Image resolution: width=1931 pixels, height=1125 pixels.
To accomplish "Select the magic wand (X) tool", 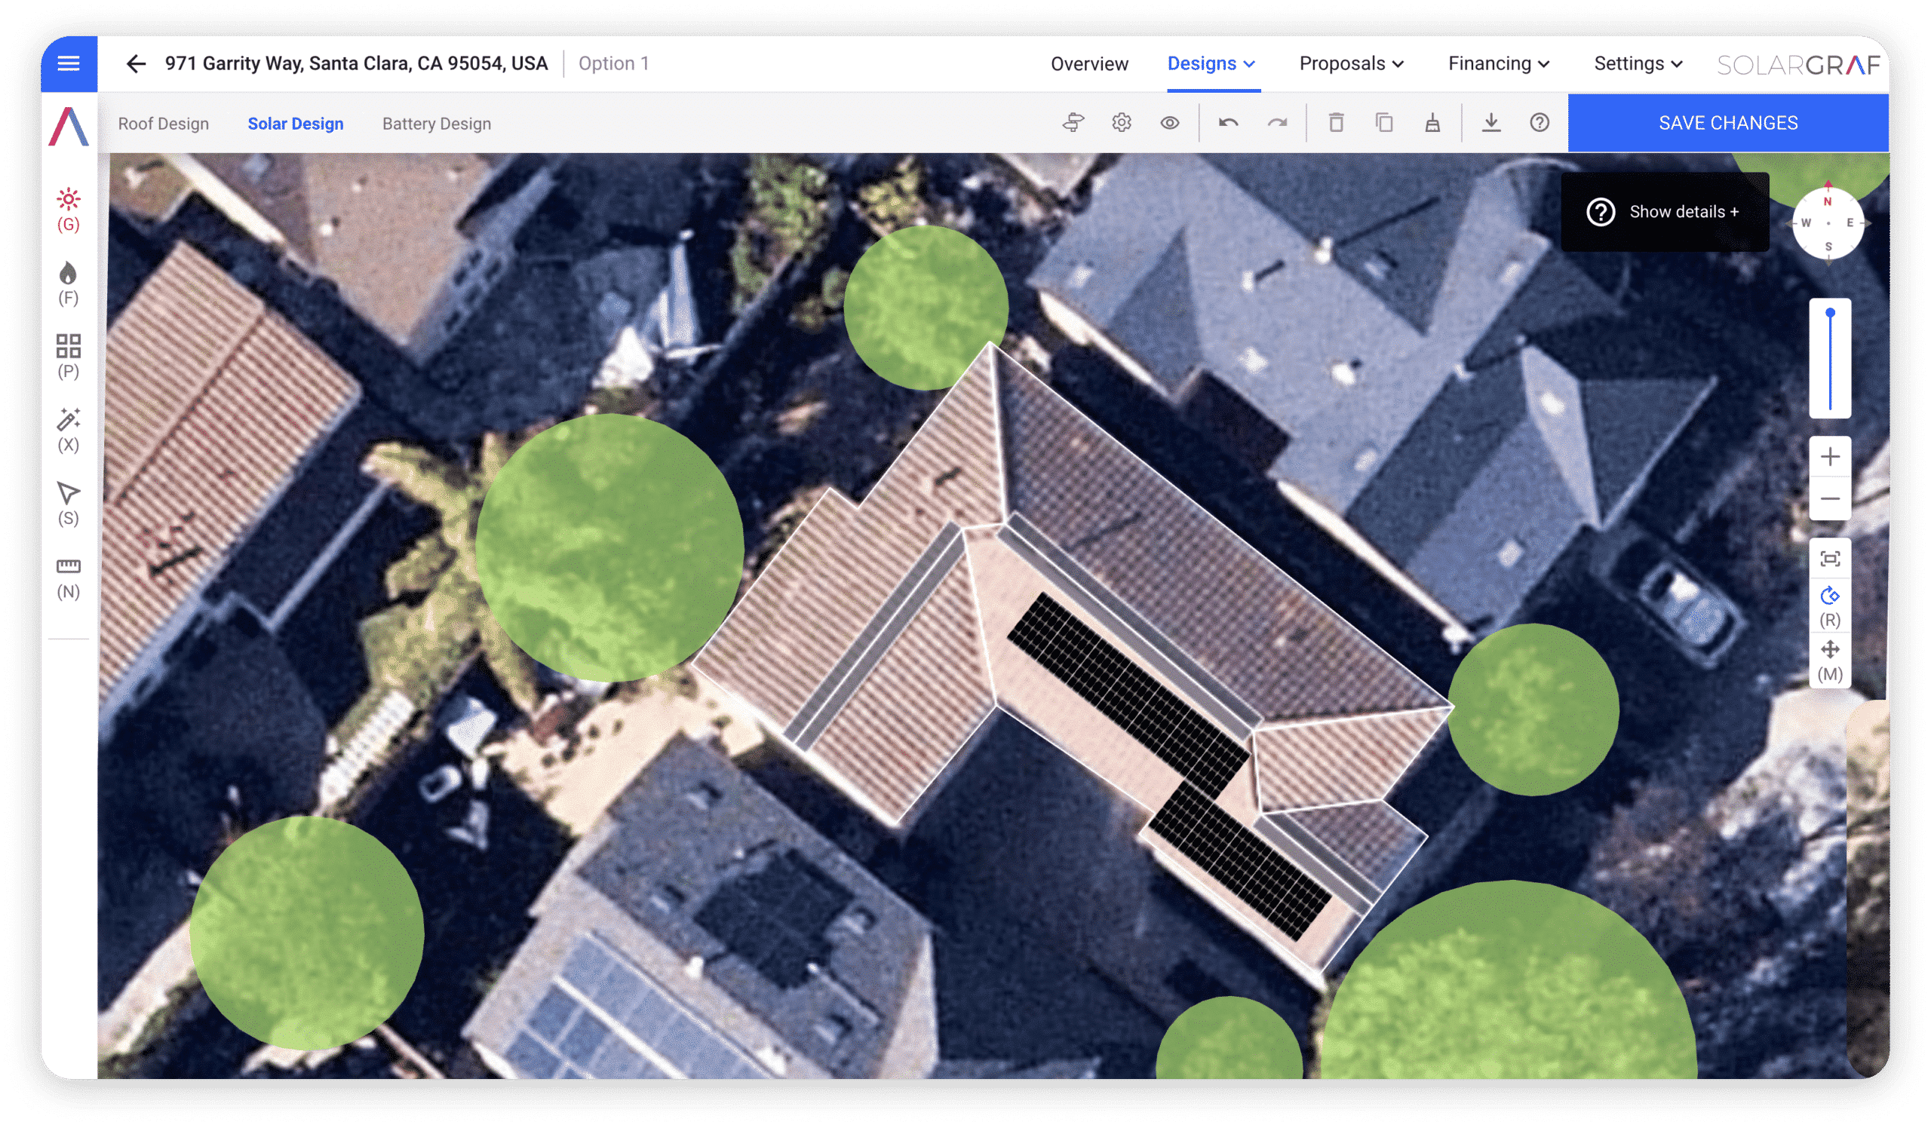I will point(69,431).
